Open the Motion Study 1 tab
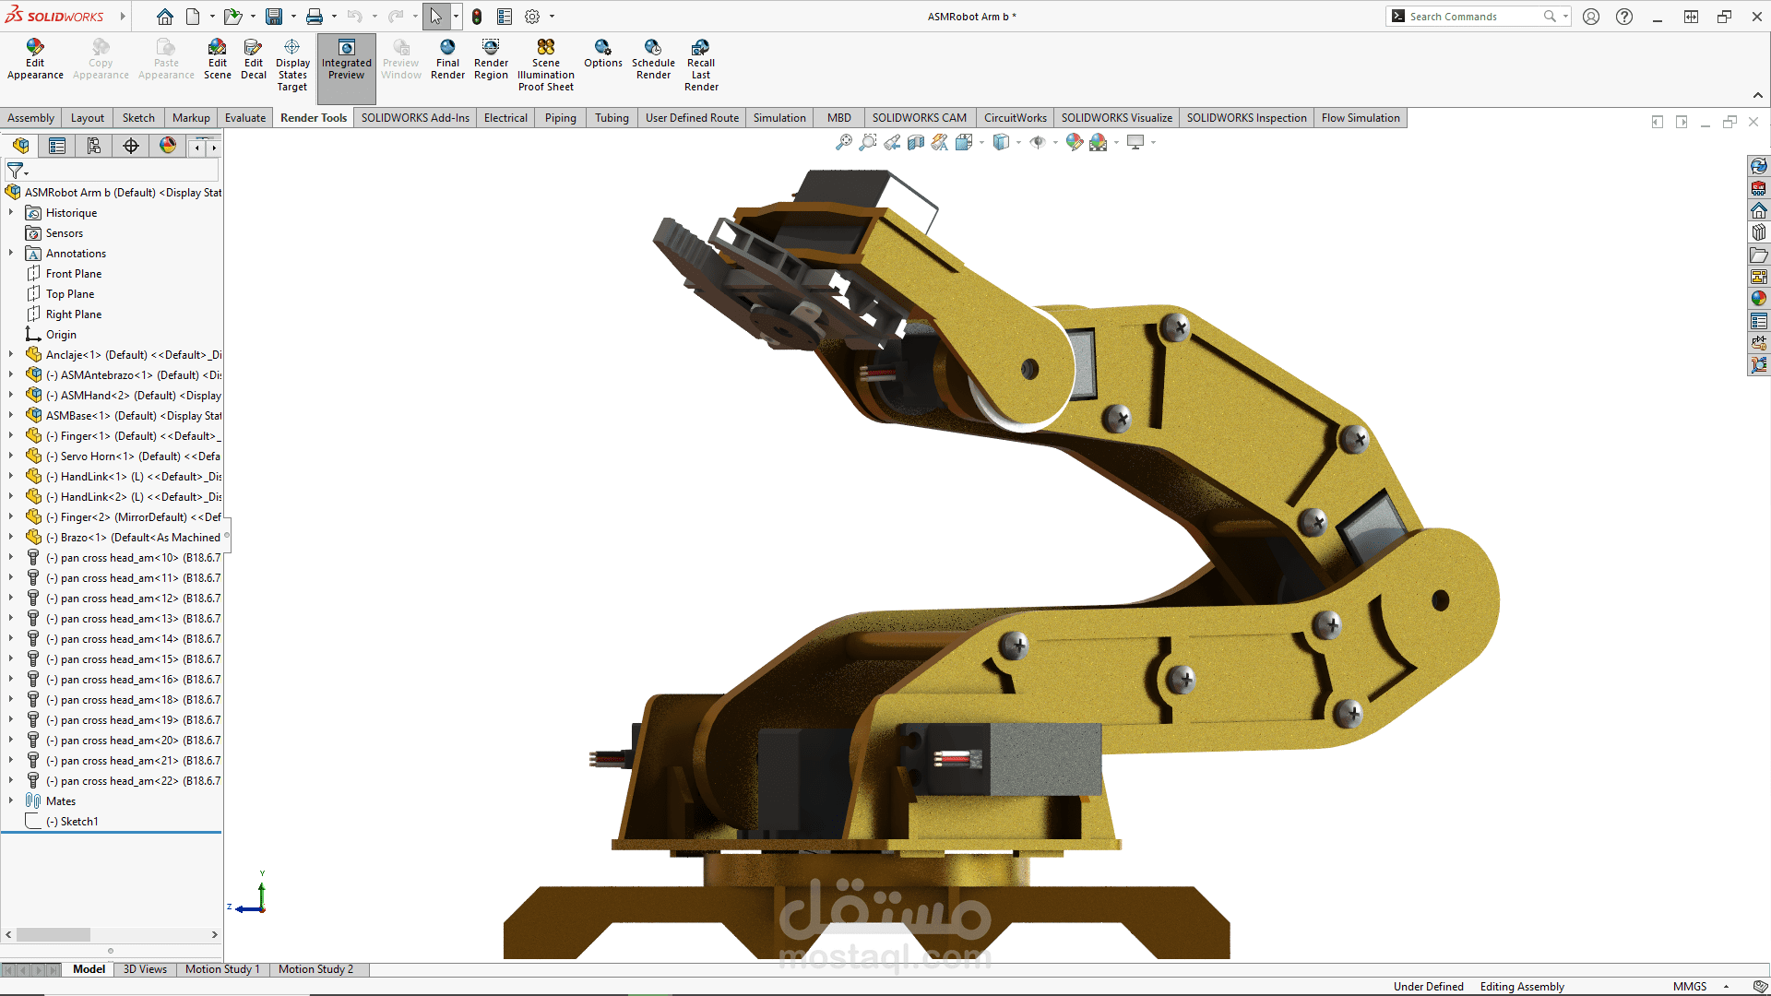 pyautogui.click(x=222, y=969)
